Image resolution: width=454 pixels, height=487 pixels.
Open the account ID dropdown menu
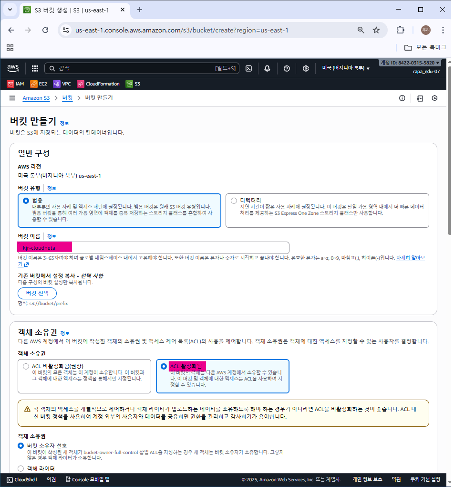click(x=410, y=63)
